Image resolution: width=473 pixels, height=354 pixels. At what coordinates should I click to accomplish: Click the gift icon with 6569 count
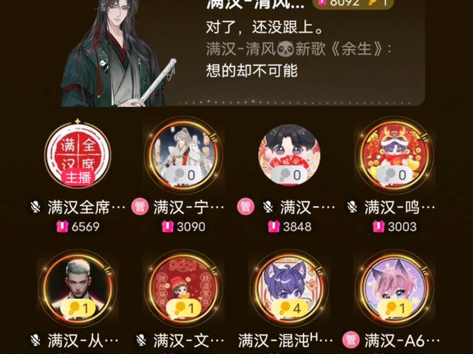tap(62, 227)
